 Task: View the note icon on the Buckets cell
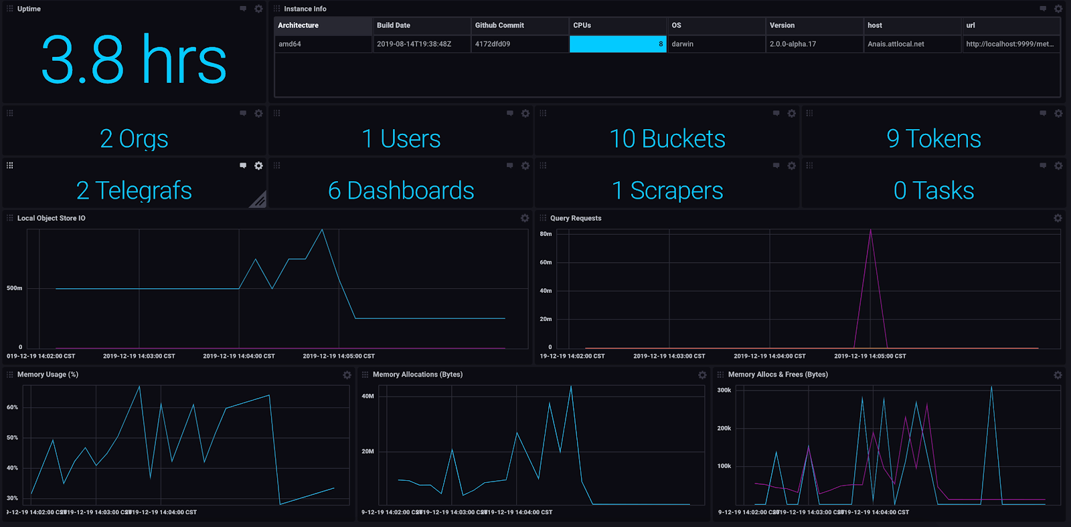tap(776, 114)
